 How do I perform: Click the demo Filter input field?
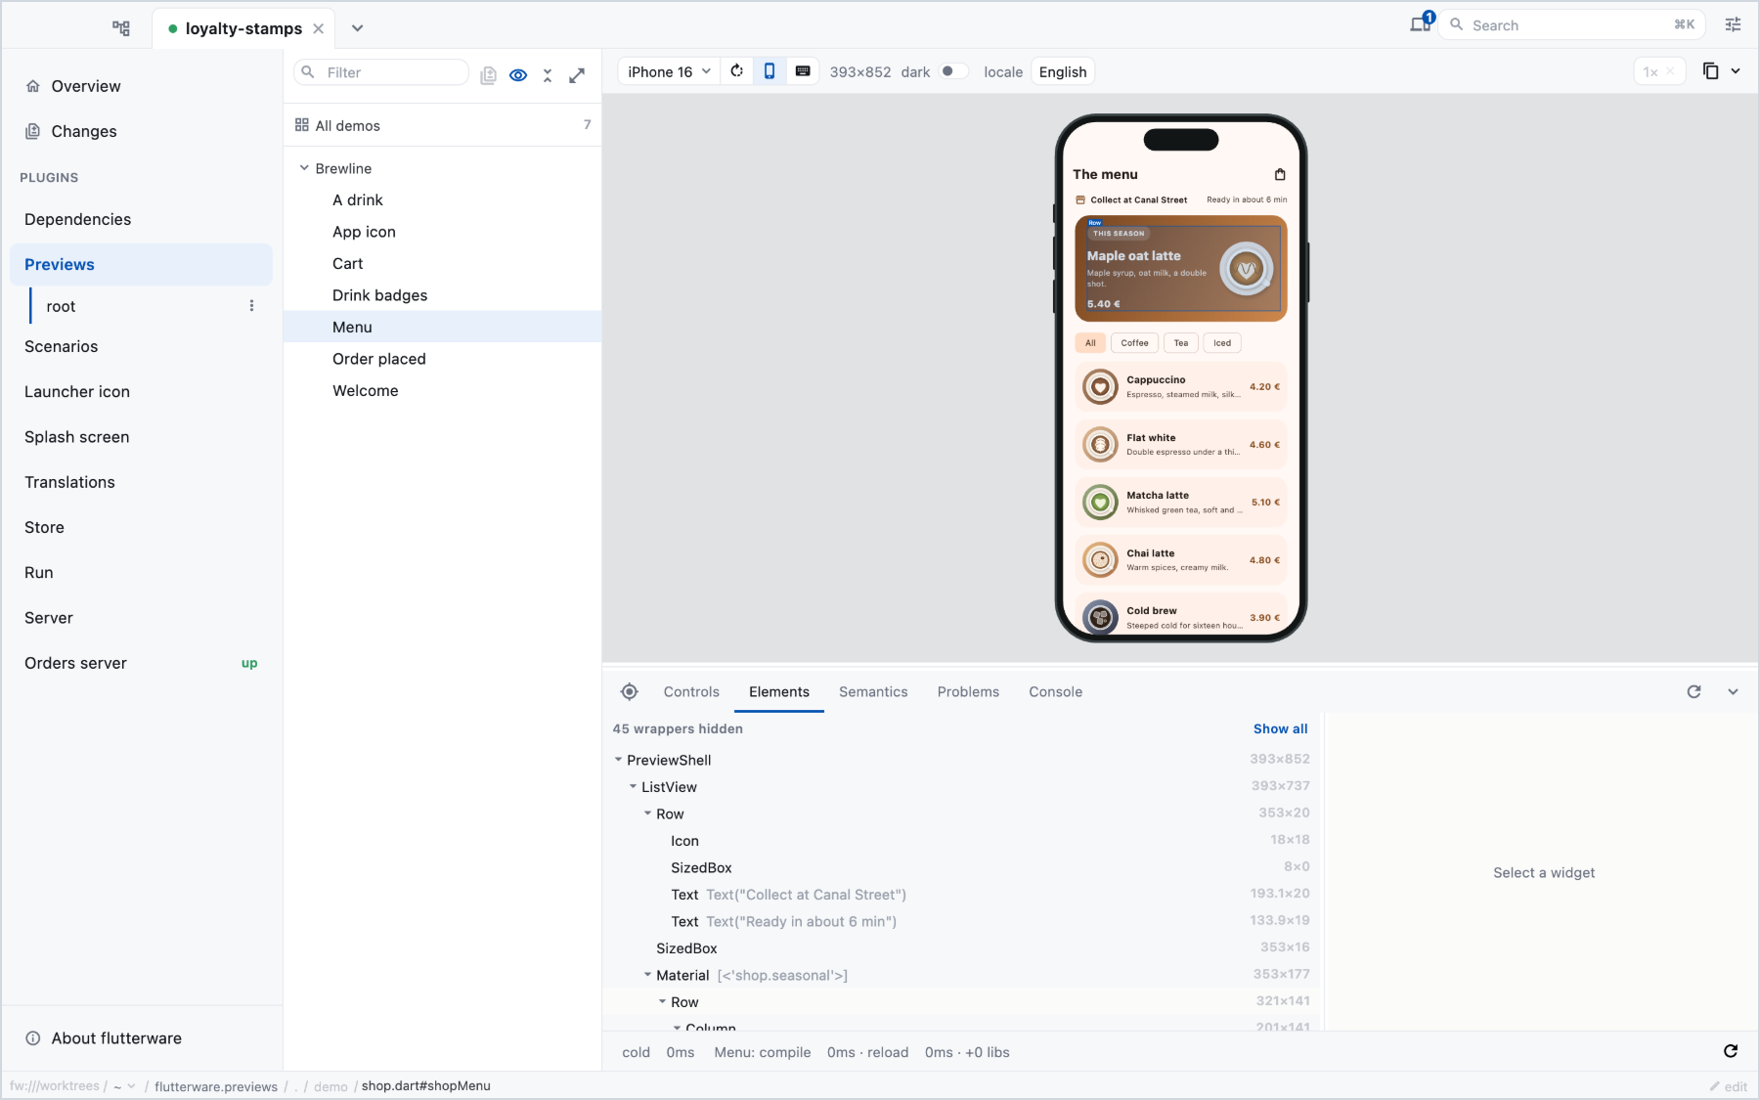pos(382,72)
